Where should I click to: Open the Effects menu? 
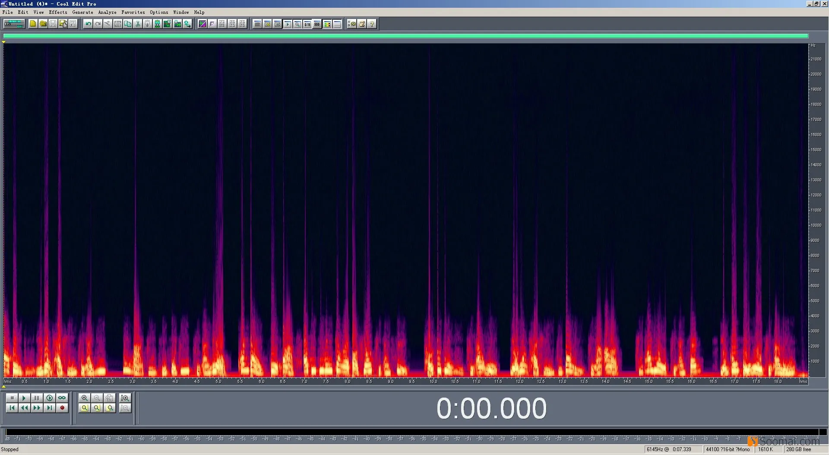(58, 12)
